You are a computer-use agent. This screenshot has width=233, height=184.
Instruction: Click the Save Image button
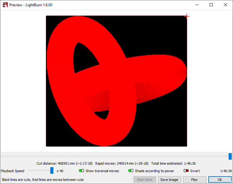click(169, 180)
